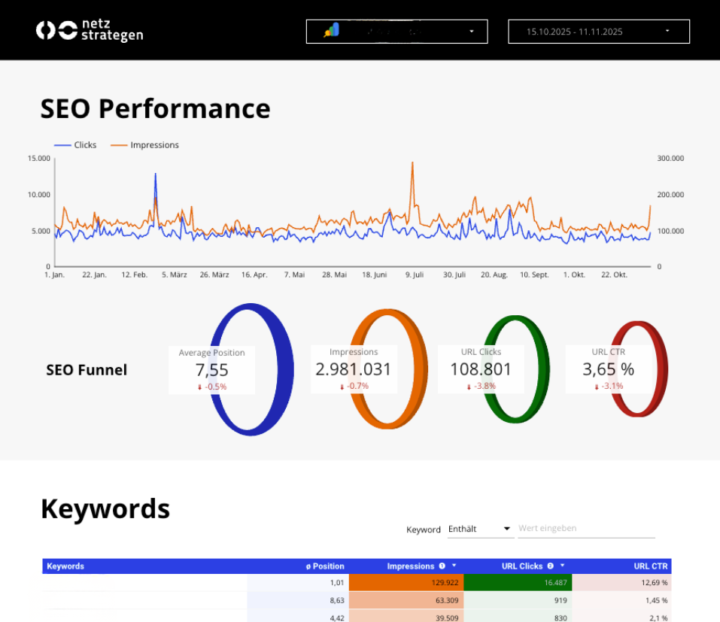This screenshot has height=622, width=720.
Task: Click the Keywords column header
Action: pos(65,566)
